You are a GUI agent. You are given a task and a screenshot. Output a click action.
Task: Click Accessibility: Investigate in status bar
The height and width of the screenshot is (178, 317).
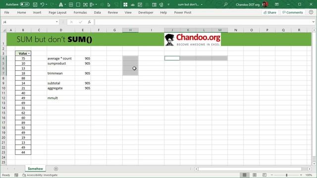pos(40,175)
